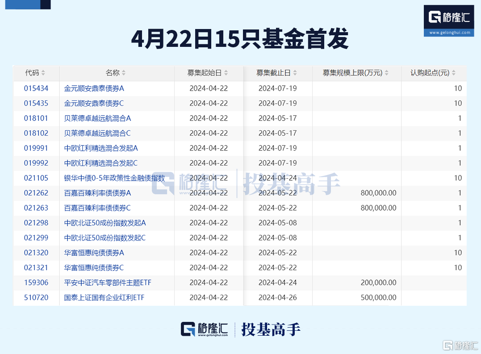Select end date 2024-05-08 in 021298 row
Screen dimensions: 481x354
point(278,223)
